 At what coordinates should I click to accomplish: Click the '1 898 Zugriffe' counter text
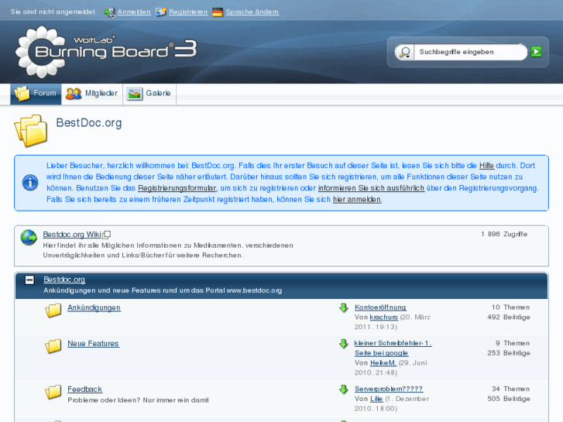[x=504, y=234]
